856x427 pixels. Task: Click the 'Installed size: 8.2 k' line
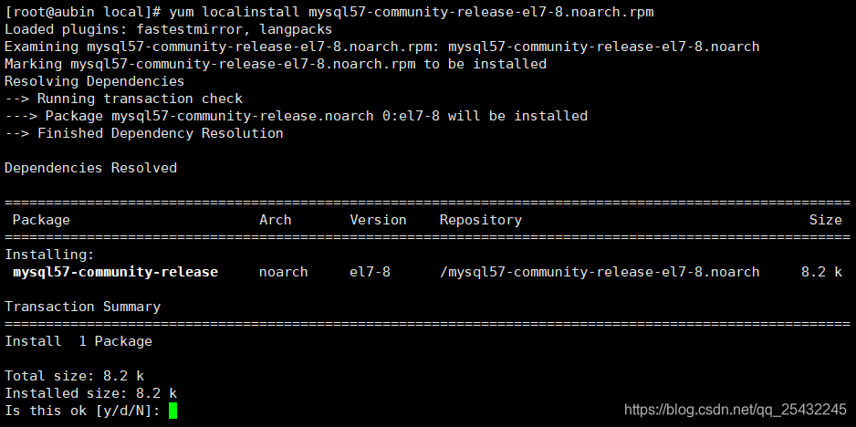[90, 393]
